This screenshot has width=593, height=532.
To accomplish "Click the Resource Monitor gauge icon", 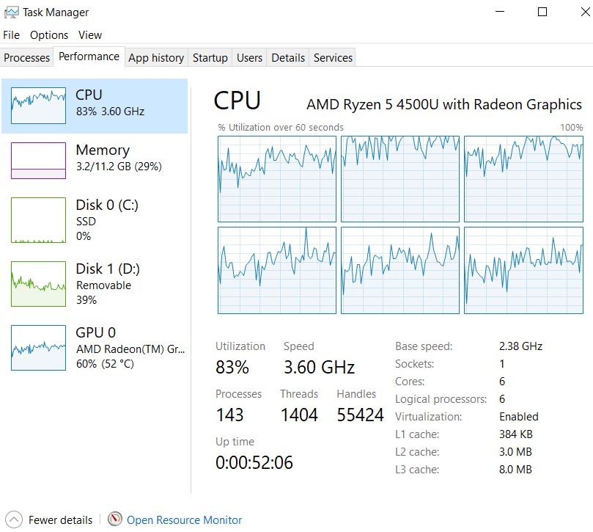I will pos(114,519).
